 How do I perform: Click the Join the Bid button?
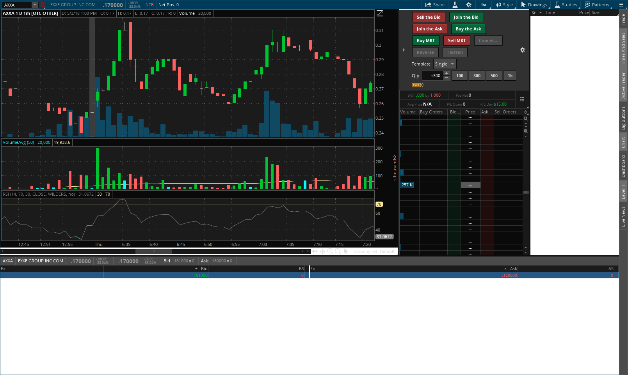coord(466,17)
